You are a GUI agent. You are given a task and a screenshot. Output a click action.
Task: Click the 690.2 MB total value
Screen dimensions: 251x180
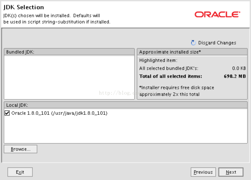click(x=235, y=76)
